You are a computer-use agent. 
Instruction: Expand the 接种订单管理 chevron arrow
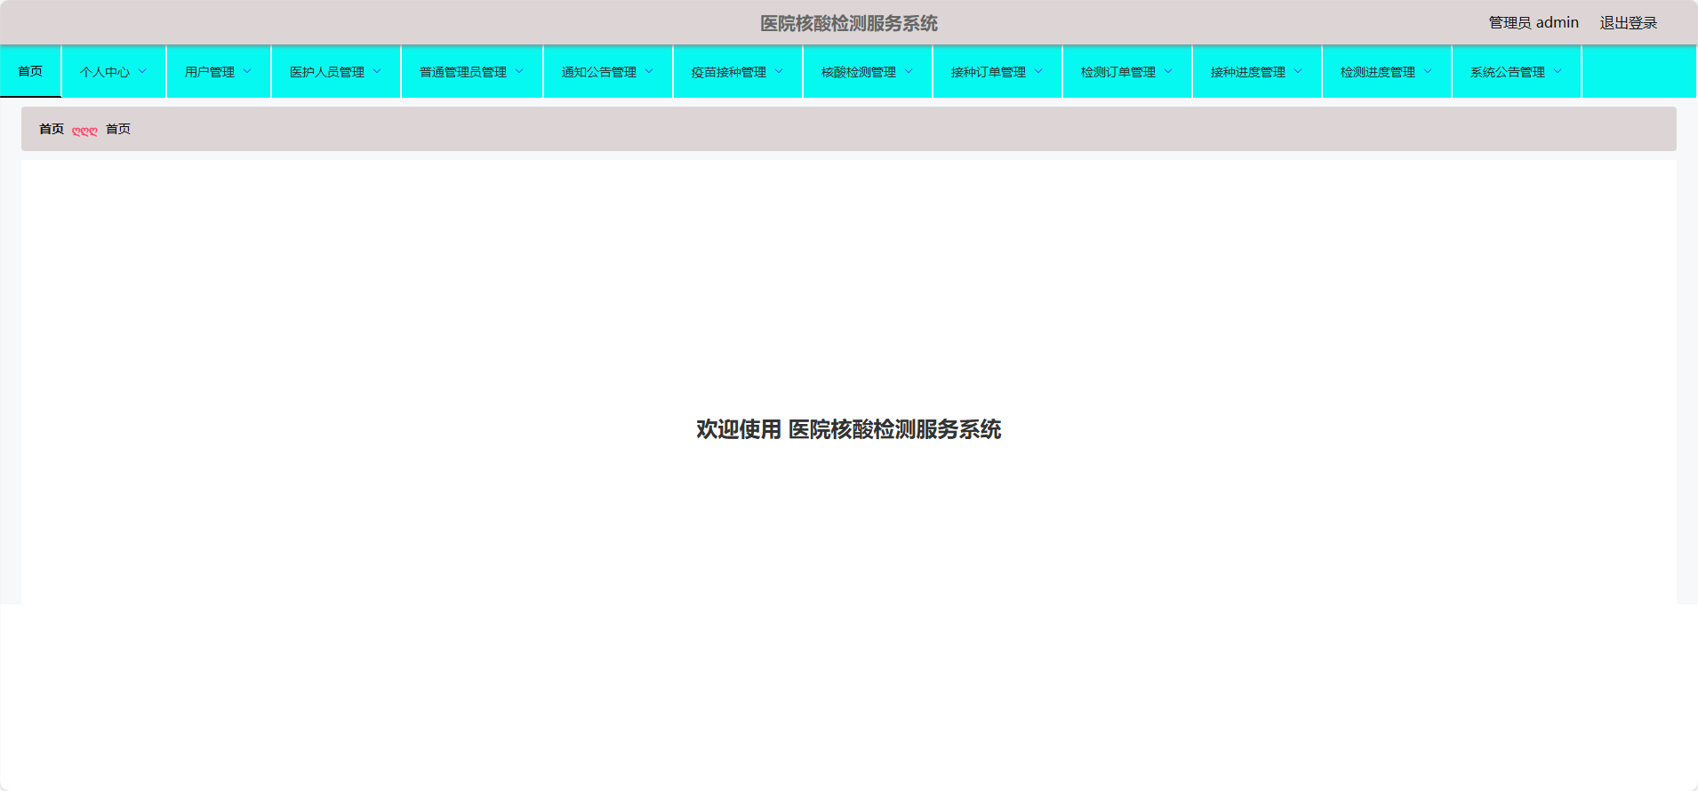[x=1038, y=71]
